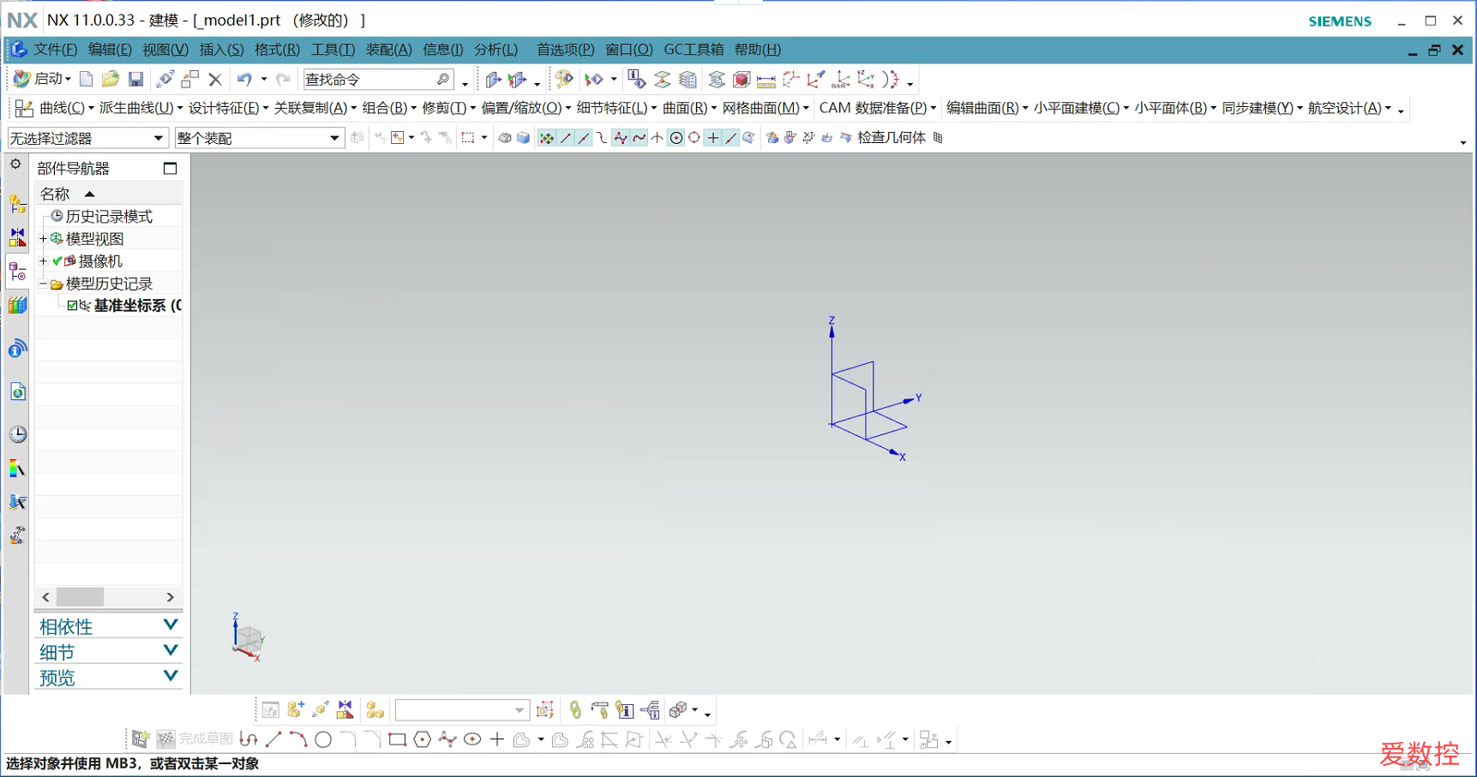Select the Arc sketch tool
The height and width of the screenshot is (777, 1477).
tap(297, 739)
